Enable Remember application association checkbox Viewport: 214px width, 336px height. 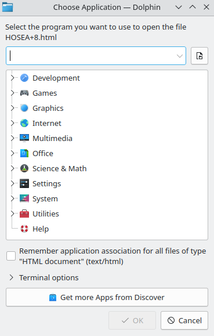click(x=11, y=256)
